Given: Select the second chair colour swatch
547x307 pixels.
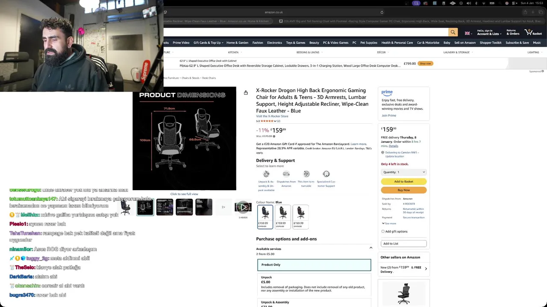Looking at the screenshot, I should point(282,217).
